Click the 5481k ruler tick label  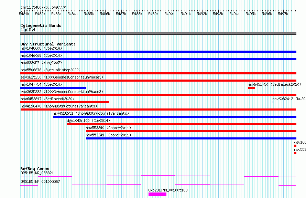pos(24,14)
